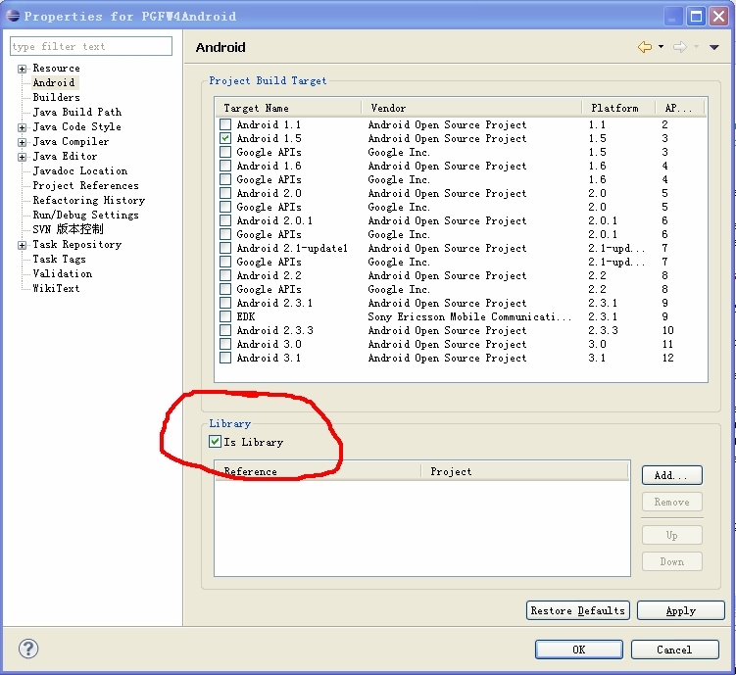
Task: Select Java Build Path in sidebar
Action: pos(76,112)
